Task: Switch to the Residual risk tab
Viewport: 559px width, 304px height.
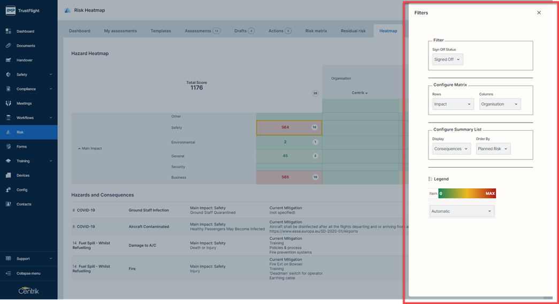Action: (x=353, y=31)
